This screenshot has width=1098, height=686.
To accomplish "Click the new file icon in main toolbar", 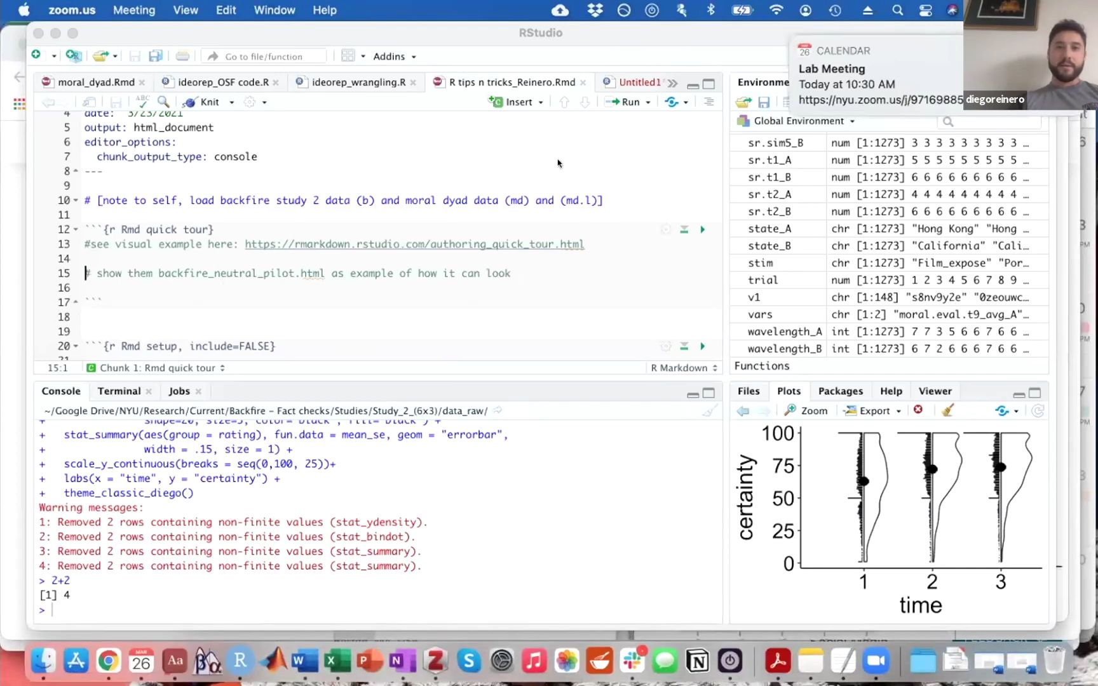I will 37,55.
